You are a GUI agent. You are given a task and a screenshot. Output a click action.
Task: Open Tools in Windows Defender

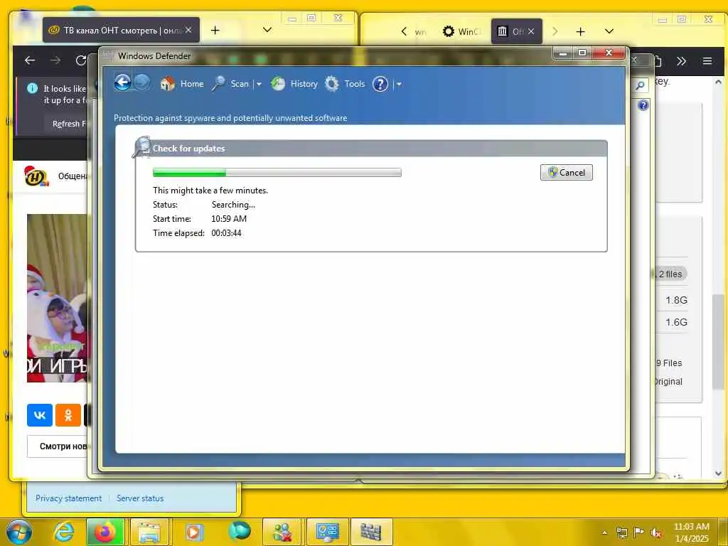click(345, 84)
